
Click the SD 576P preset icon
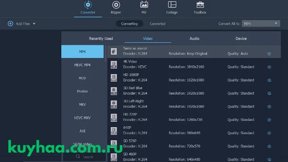pos(114,144)
